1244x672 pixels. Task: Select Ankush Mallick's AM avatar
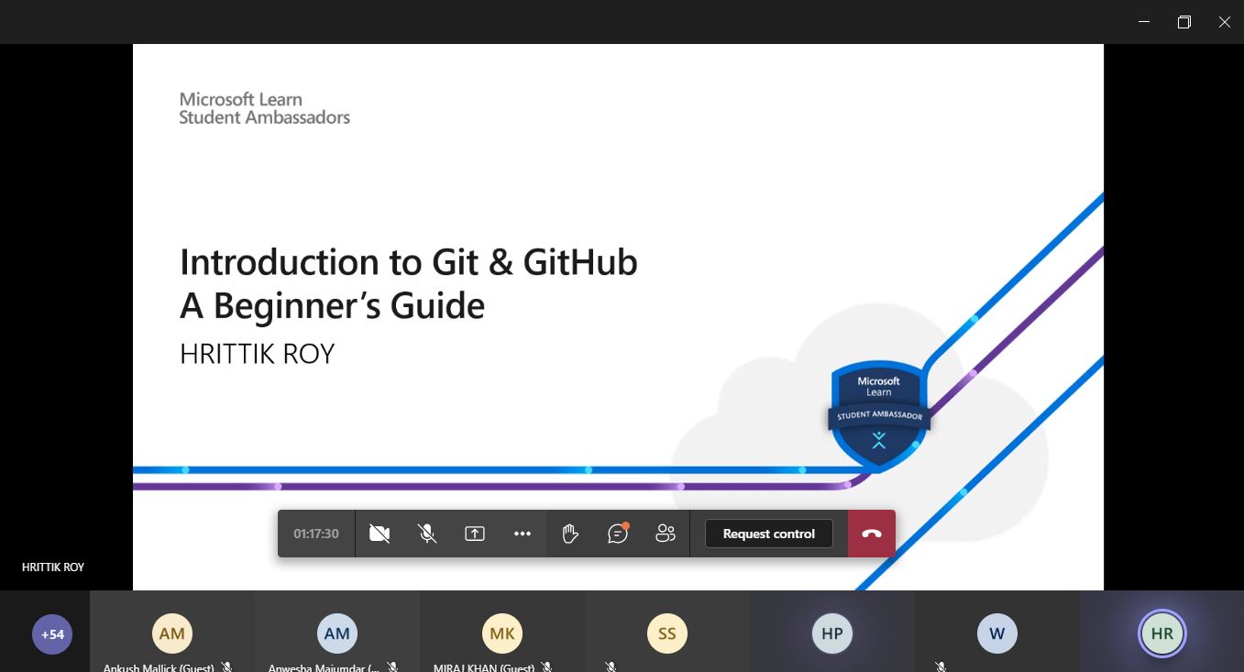pos(172,633)
